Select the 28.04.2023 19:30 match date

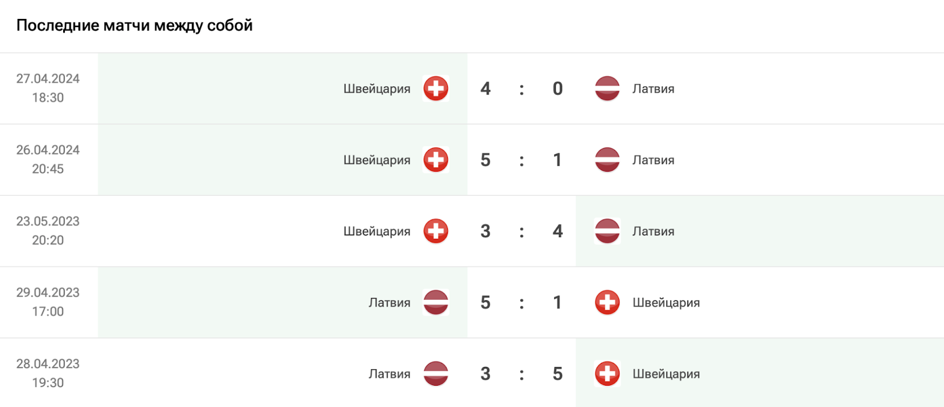click(x=48, y=373)
